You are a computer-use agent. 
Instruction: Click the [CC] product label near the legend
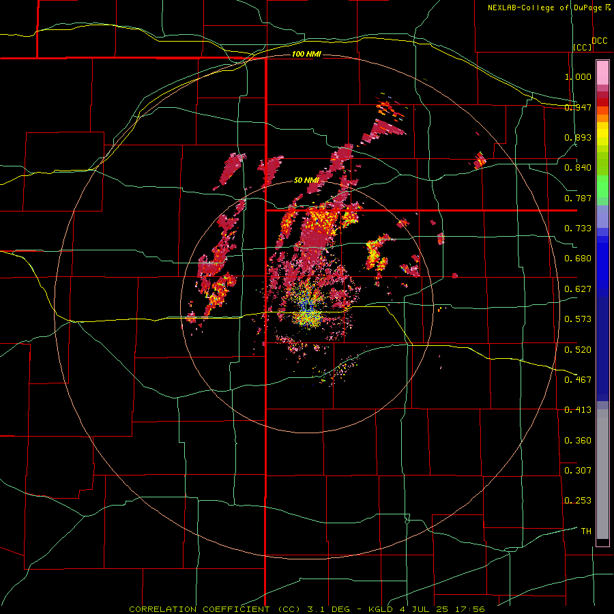click(583, 47)
